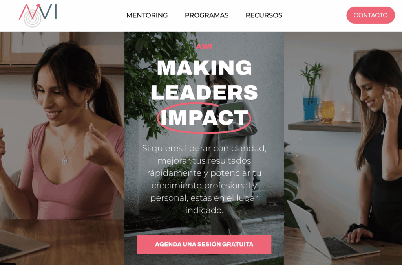The image size is (402, 265).
Task: Open the PROGRAMAS menu item
Action: click(206, 15)
